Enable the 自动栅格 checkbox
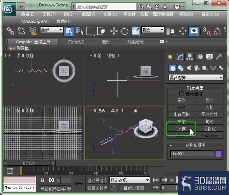 [x=181, y=93]
